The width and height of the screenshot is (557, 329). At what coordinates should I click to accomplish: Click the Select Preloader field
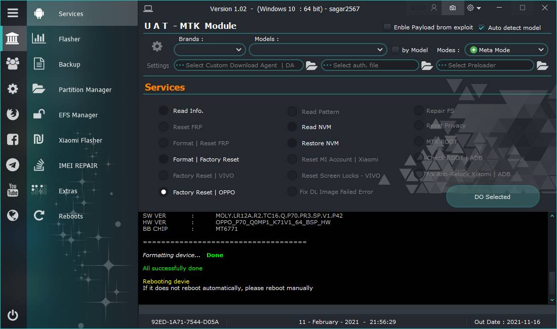click(485, 65)
